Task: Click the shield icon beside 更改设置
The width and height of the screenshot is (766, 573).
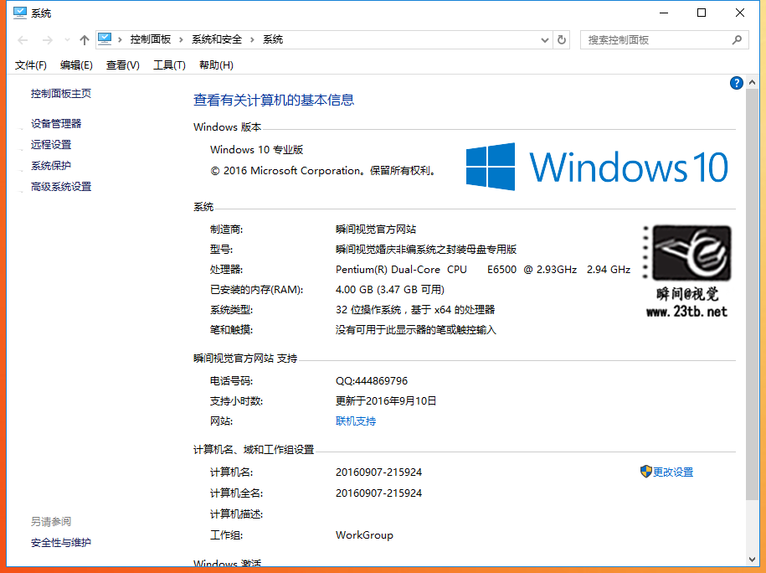Action: click(x=645, y=472)
